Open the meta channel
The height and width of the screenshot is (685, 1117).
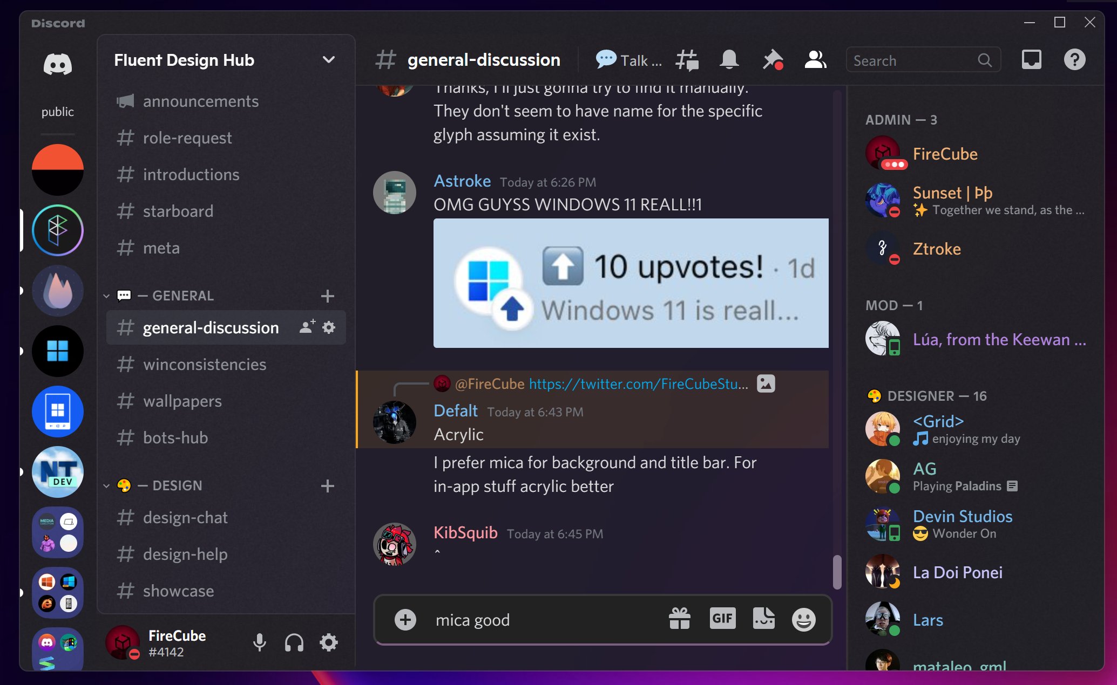coord(226,248)
